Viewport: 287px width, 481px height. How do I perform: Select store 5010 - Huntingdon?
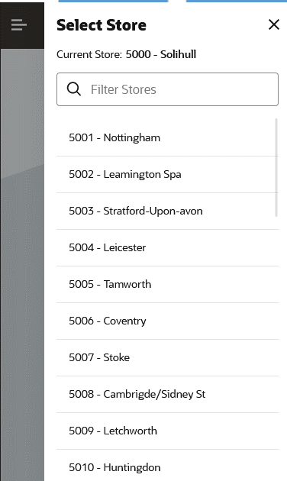(x=167, y=466)
